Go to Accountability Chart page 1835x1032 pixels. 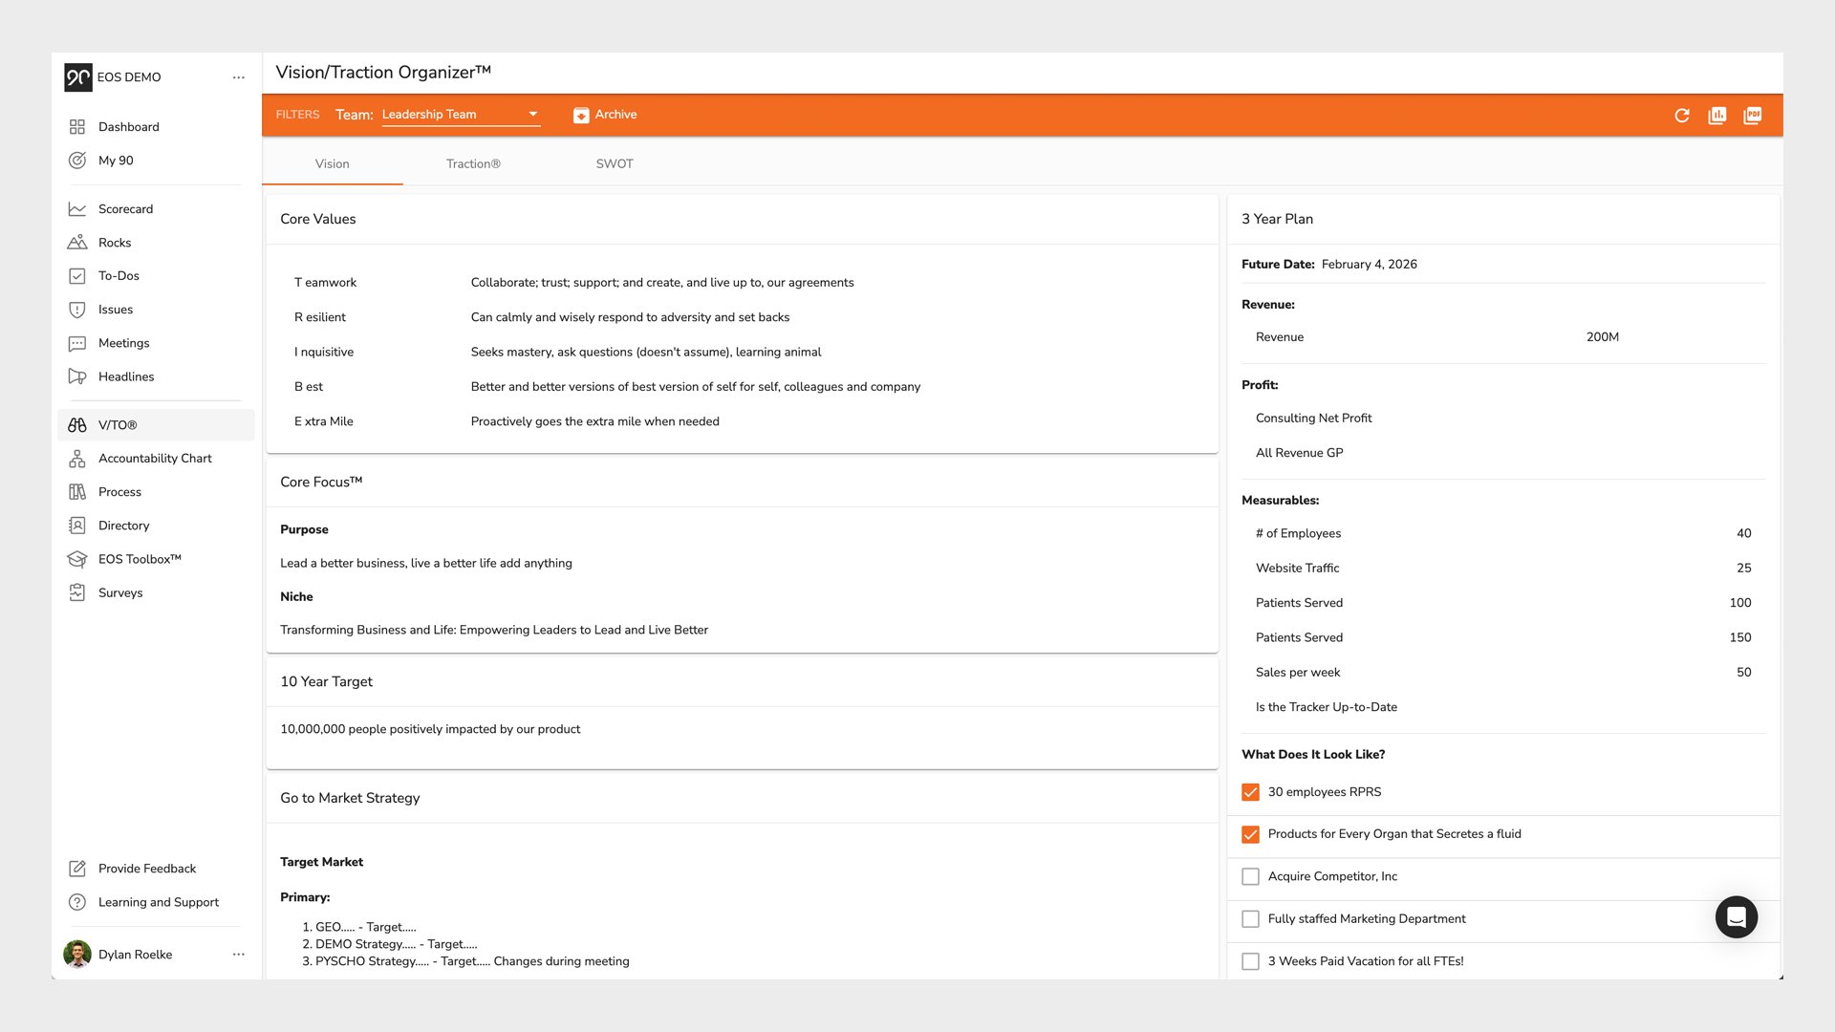tap(155, 459)
